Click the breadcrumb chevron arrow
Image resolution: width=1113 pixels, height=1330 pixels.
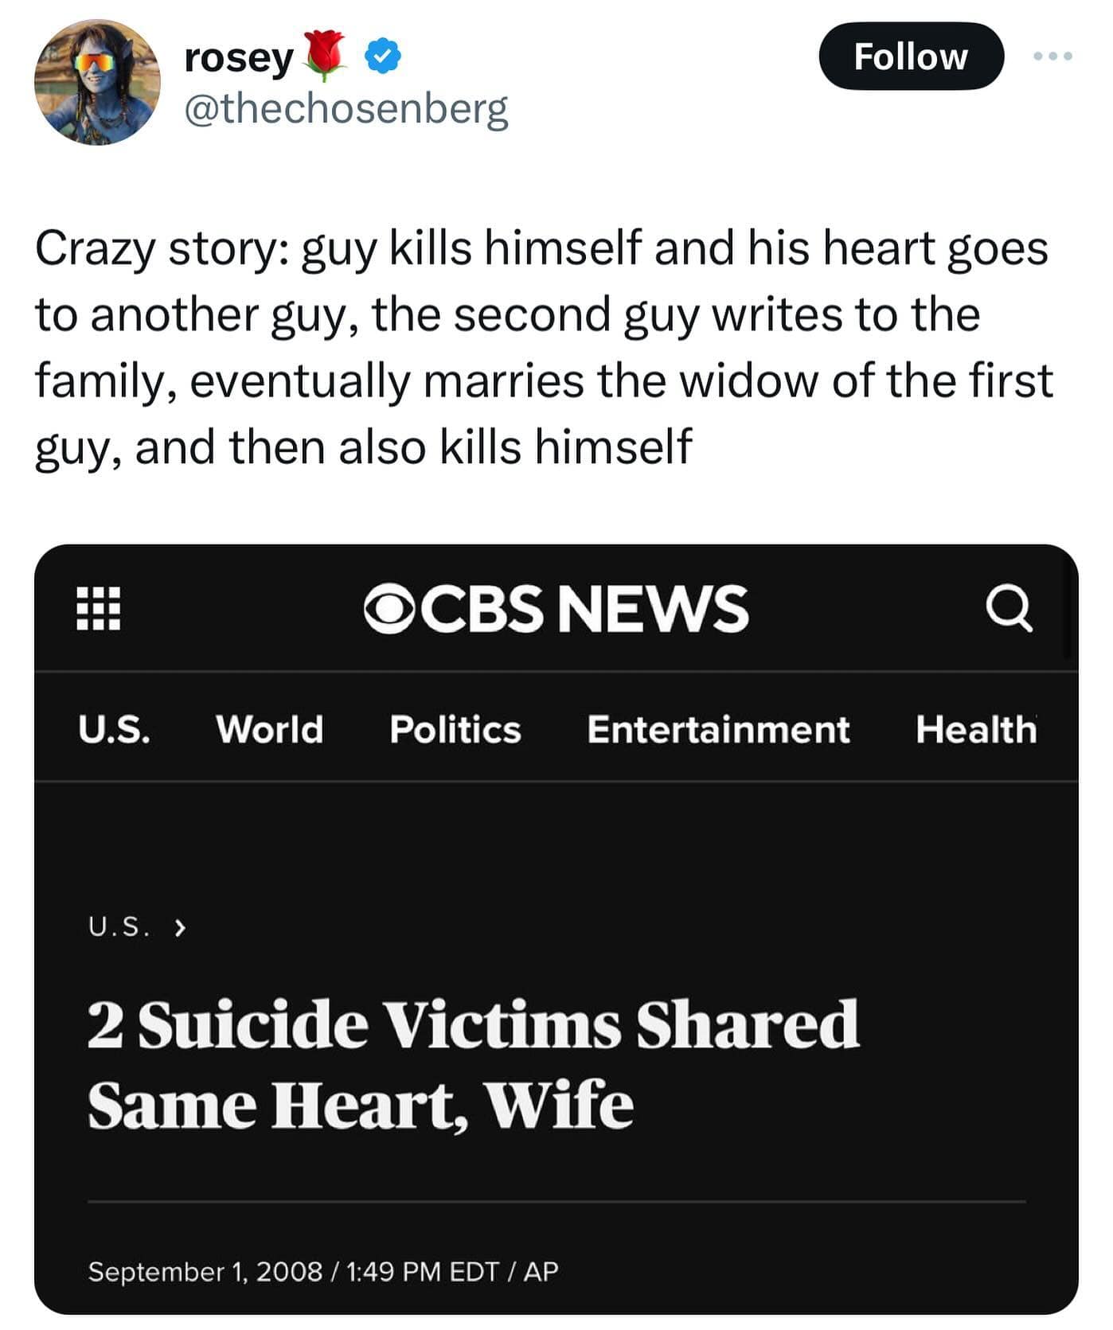(180, 927)
